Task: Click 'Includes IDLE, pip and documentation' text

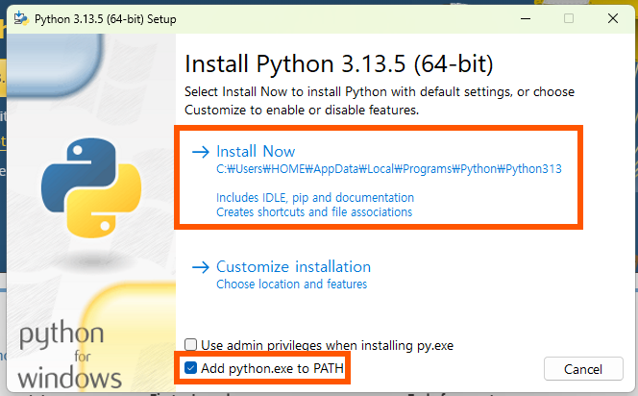Action: [x=315, y=198]
